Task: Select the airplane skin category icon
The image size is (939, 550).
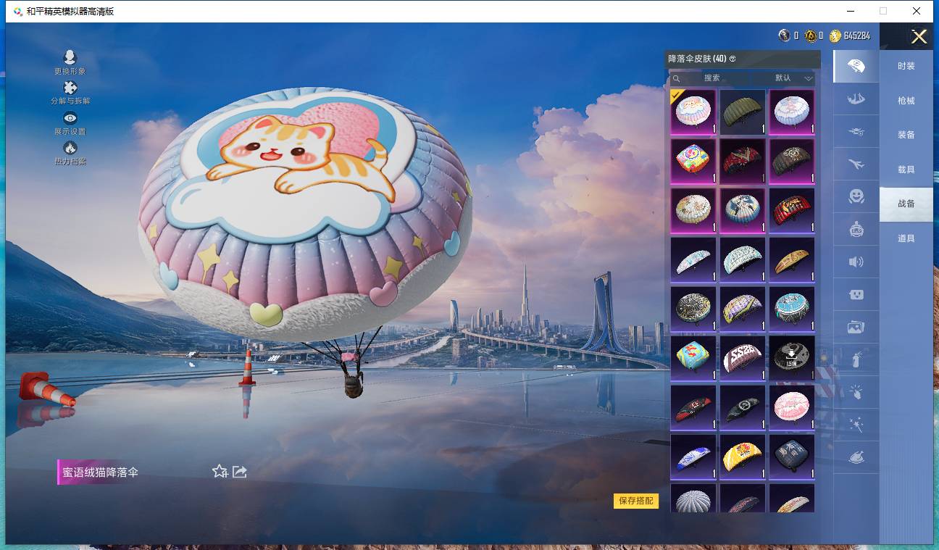Action: tap(856, 164)
